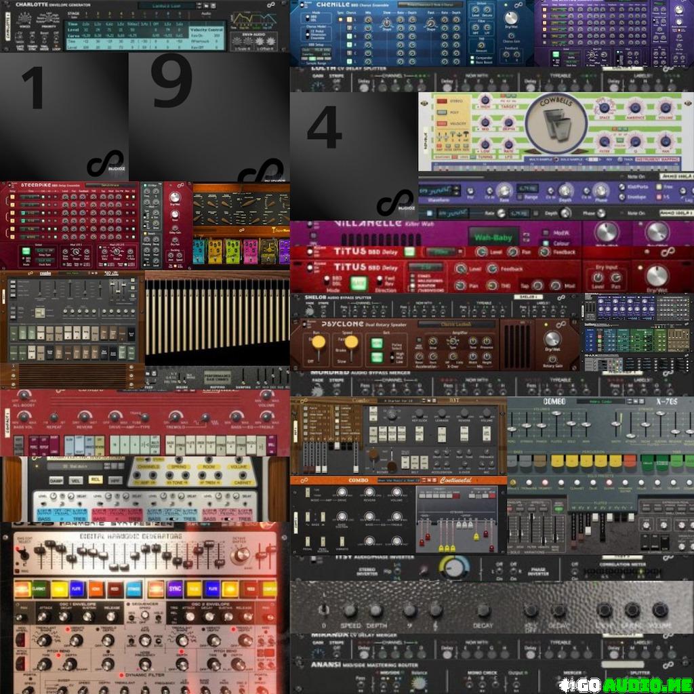This screenshot has width=694, height=694.
Task: Open the Waveform selector on purple LFO
Action: [x=438, y=191]
